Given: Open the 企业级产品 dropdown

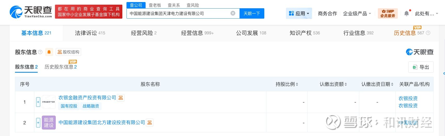Looking at the screenshot, I should click(x=357, y=13).
